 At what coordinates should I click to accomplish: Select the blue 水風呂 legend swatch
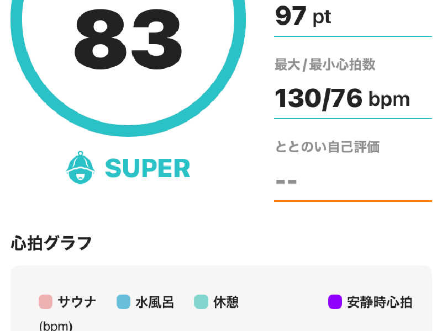pyautogui.click(x=123, y=302)
